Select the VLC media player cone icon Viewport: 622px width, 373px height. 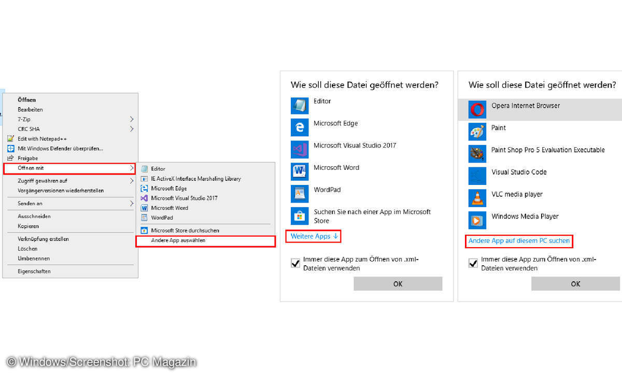point(477,198)
